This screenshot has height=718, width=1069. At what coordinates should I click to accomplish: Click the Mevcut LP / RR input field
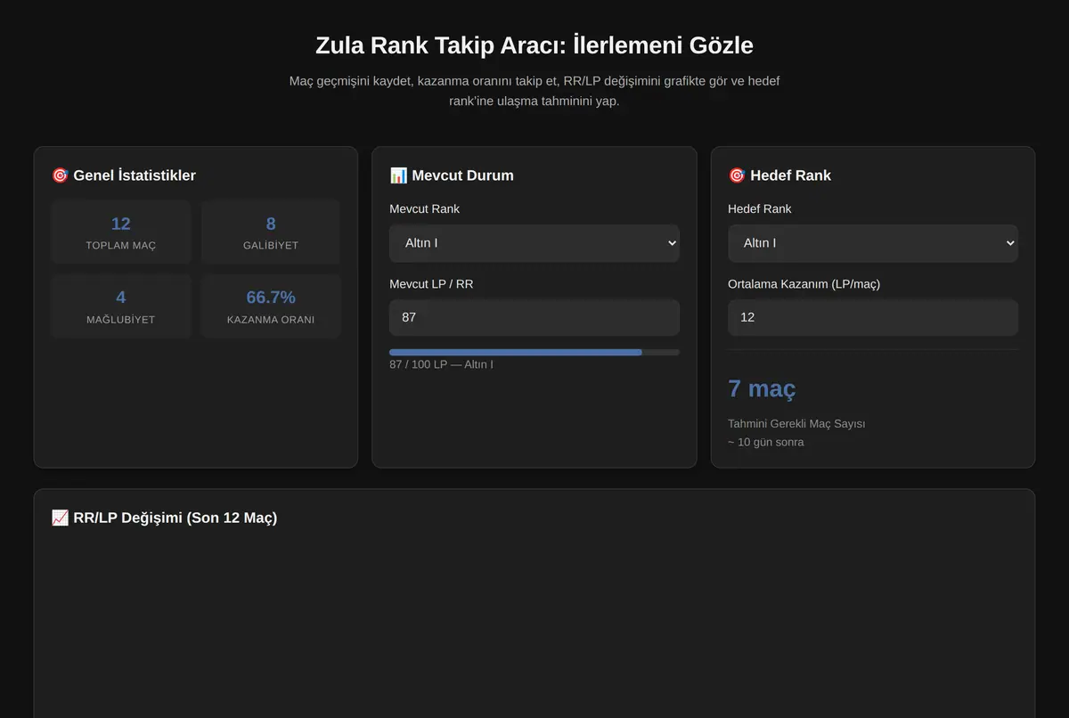click(534, 317)
